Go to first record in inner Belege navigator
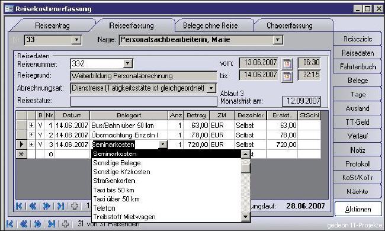Screen dimensions: 385x231 click(19, 206)
